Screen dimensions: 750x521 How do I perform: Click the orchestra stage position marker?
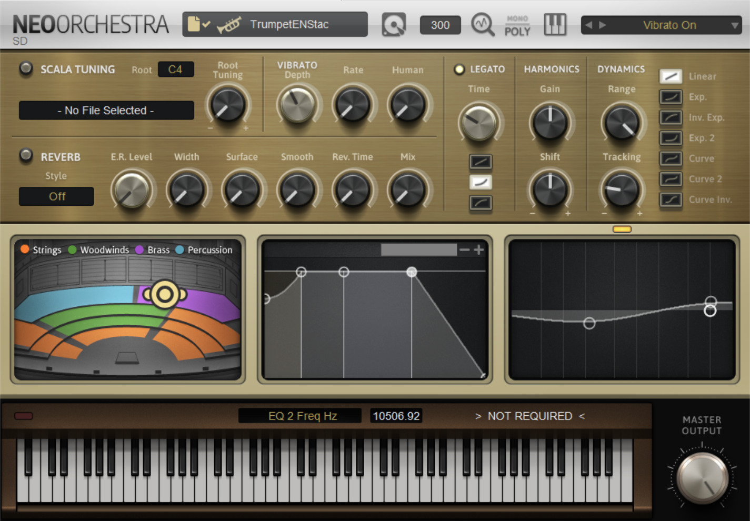[165, 294]
